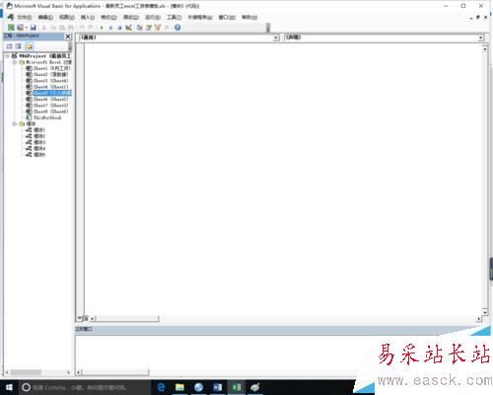Image resolution: width=493 pixels, height=395 pixels.
Task: Collapse the 模块 modules folder node
Action: pos(15,123)
